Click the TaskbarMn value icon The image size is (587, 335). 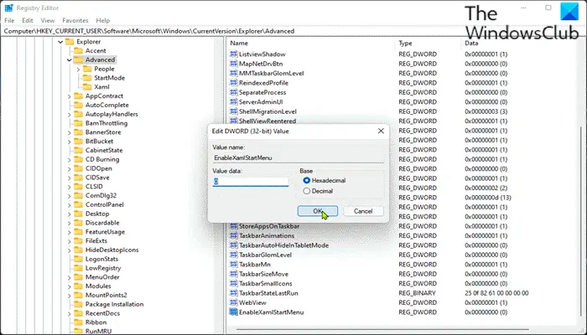point(234,265)
